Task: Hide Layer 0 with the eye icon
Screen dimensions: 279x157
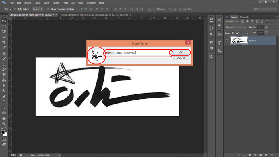Action: [227, 41]
